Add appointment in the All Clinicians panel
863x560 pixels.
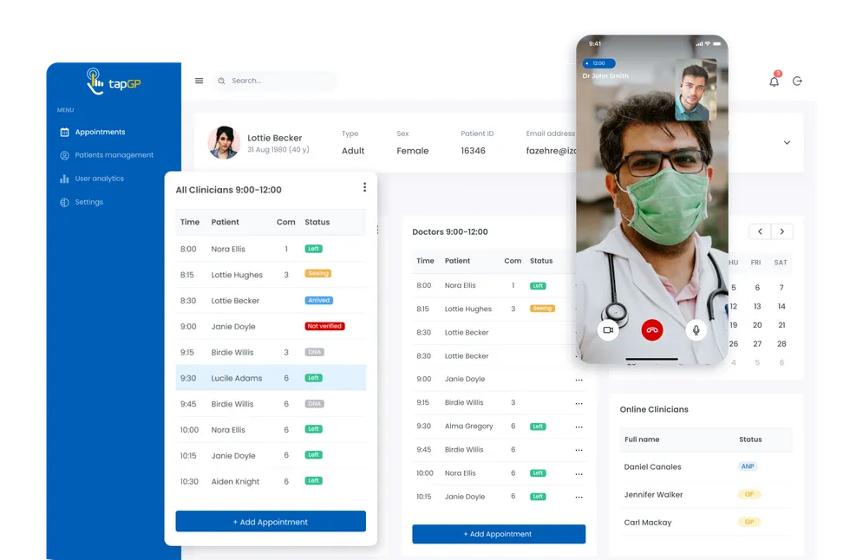271,522
